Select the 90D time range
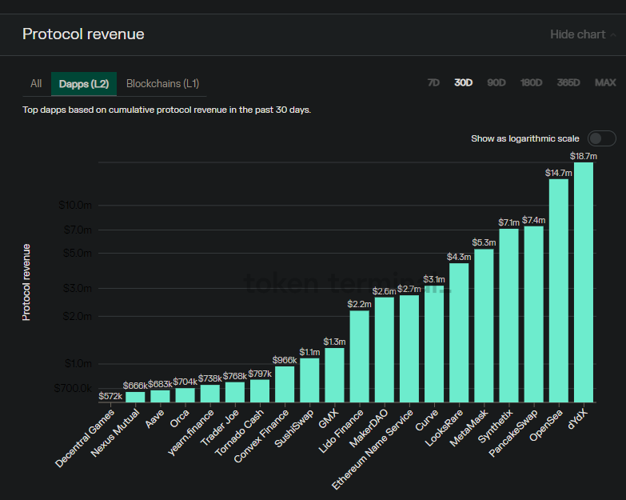This screenshot has width=626, height=500. [496, 82]
